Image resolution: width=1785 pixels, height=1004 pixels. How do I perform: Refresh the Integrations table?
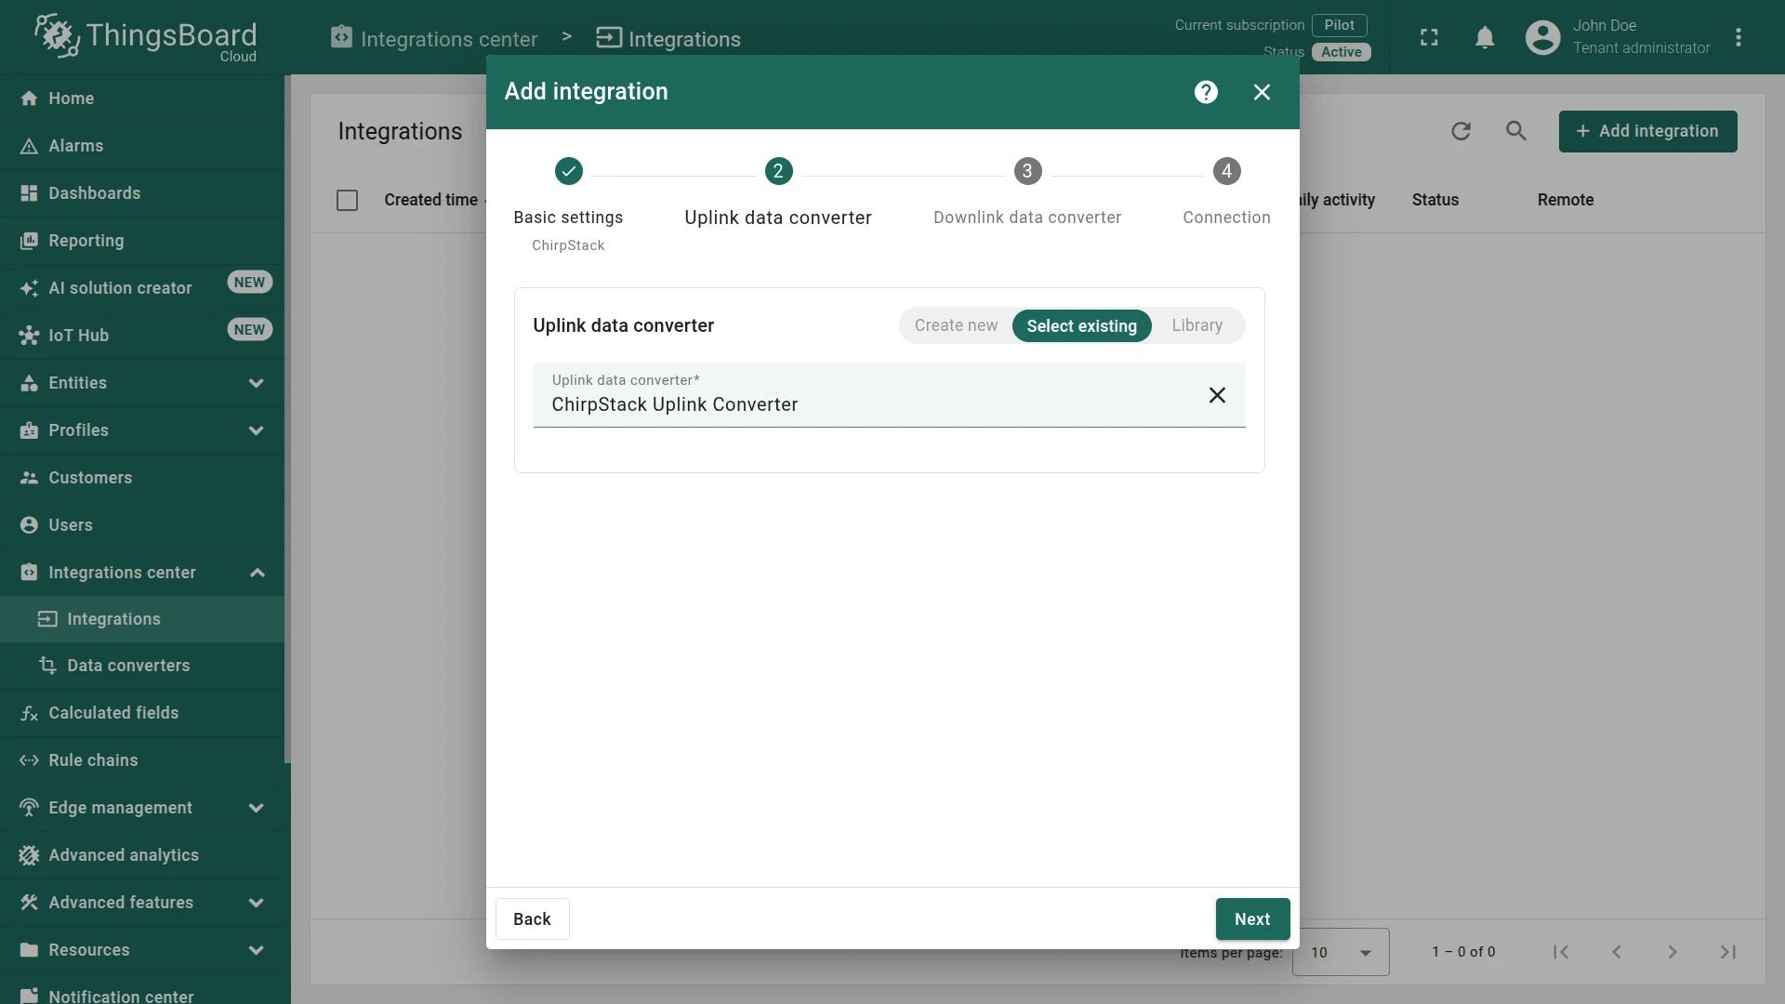[x=1461, y=131]
